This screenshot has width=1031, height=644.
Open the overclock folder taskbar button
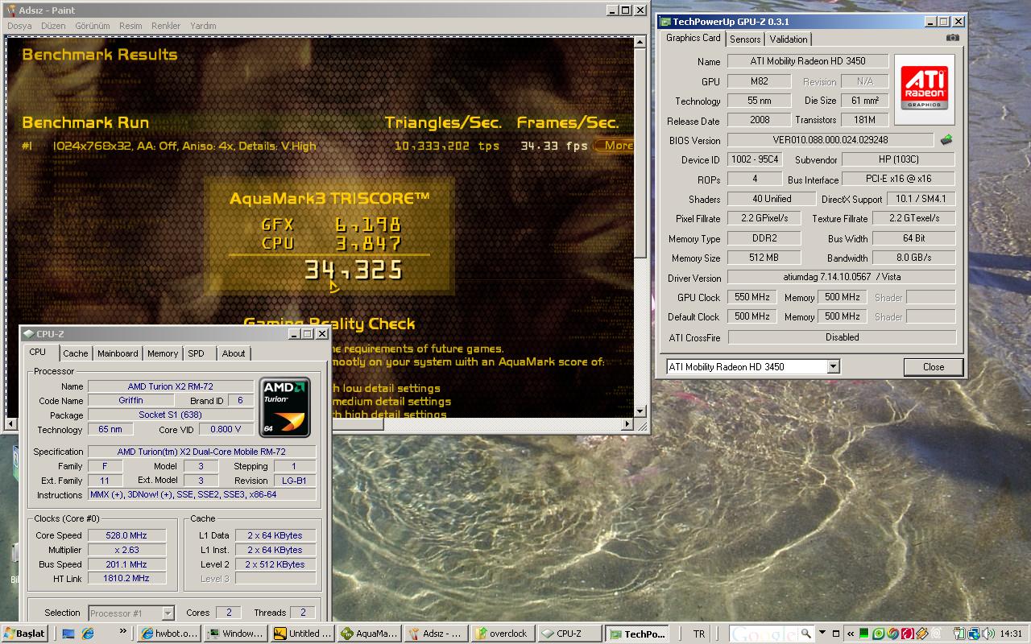pyautogui.click(x=502, y=634)
